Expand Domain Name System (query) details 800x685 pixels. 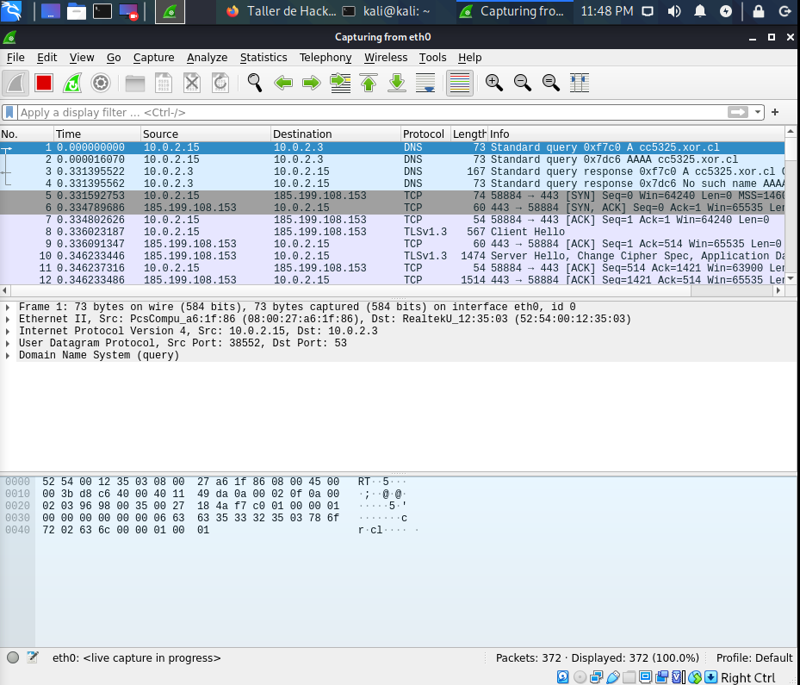click(9, 355)
